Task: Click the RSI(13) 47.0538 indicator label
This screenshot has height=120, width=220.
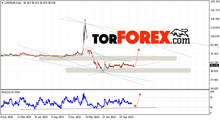Action: coord(11,92)
